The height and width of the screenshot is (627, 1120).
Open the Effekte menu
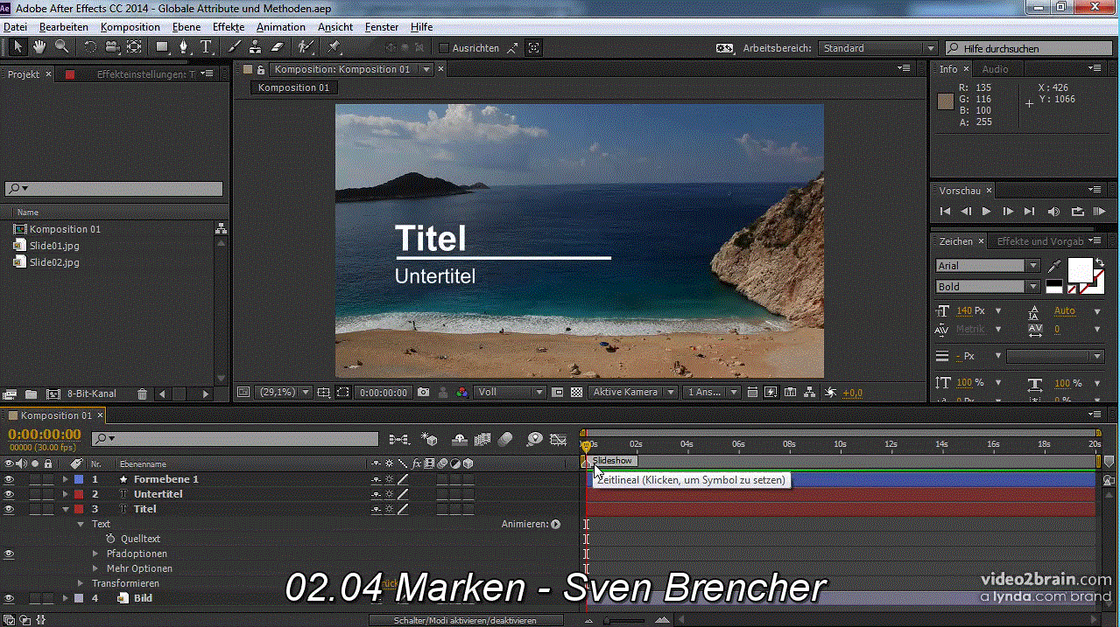point(229,27)
